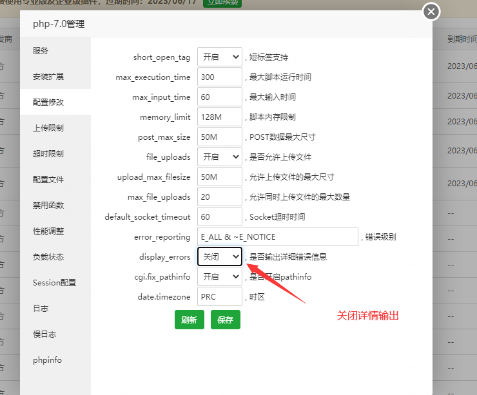Open the 日志 tab
The width and height of the screenshot is (477, 395).
point(55,309)
